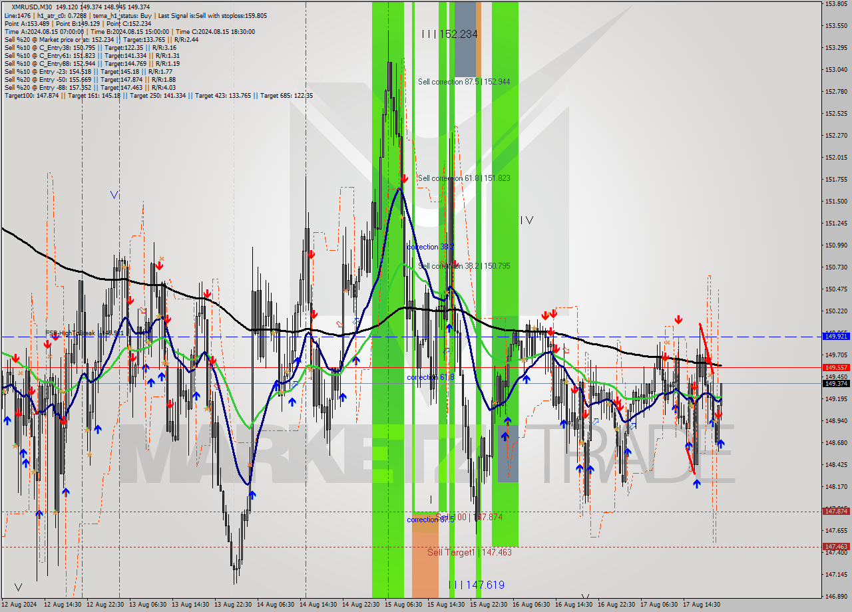
Task: Click the 148.940 price scale value
Action: (836, 420)
